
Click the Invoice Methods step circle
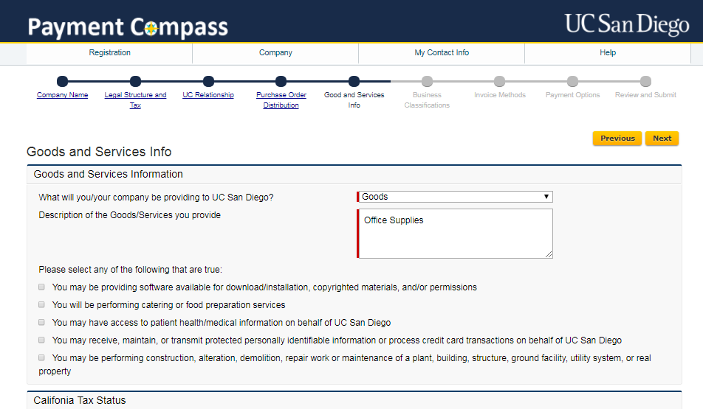(499, 82)
